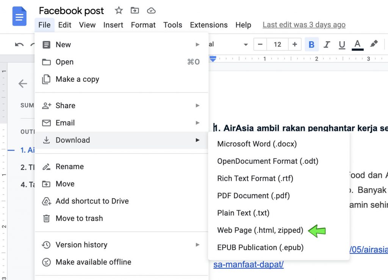
Task: Click the Add shortcut to Drive icon
Action: point(47,201)
